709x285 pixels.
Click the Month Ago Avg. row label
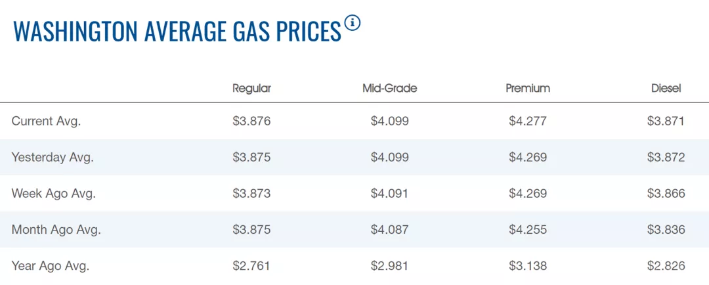click(56, 230)
